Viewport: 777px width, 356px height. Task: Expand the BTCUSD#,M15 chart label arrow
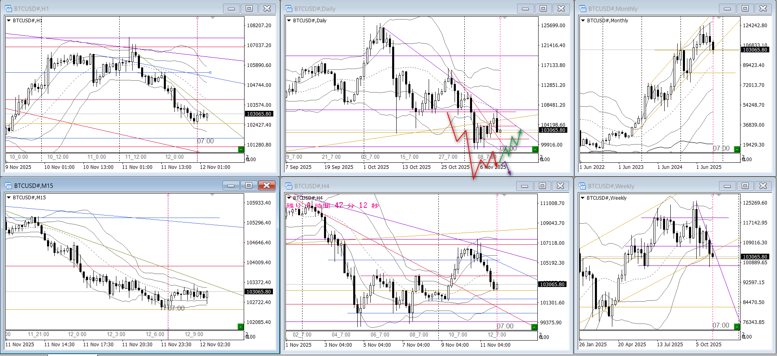coord(9,198)
